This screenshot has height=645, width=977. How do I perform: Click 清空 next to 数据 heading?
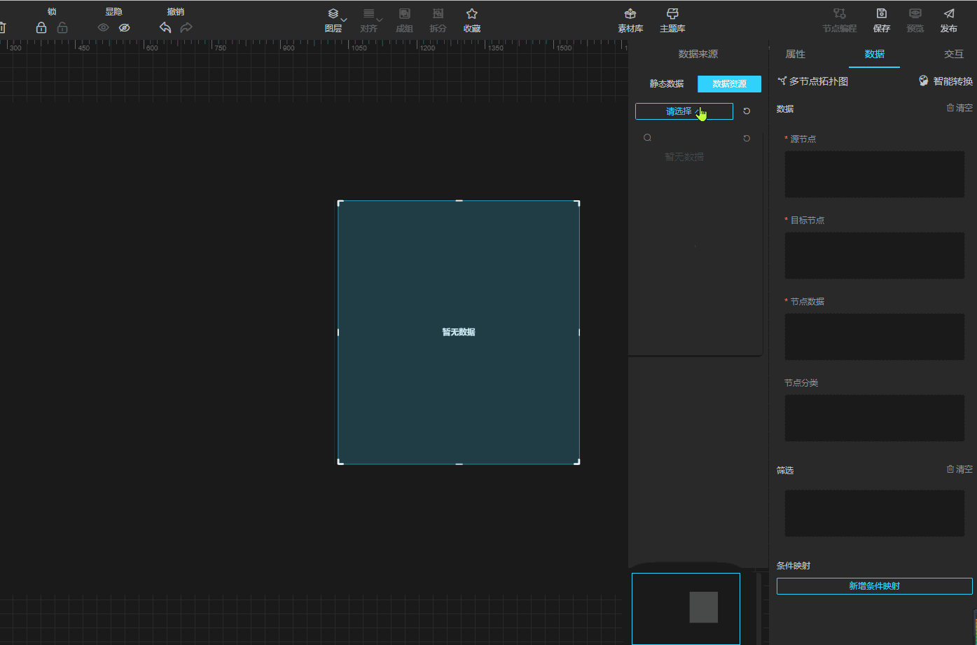[x=959, y=108]
